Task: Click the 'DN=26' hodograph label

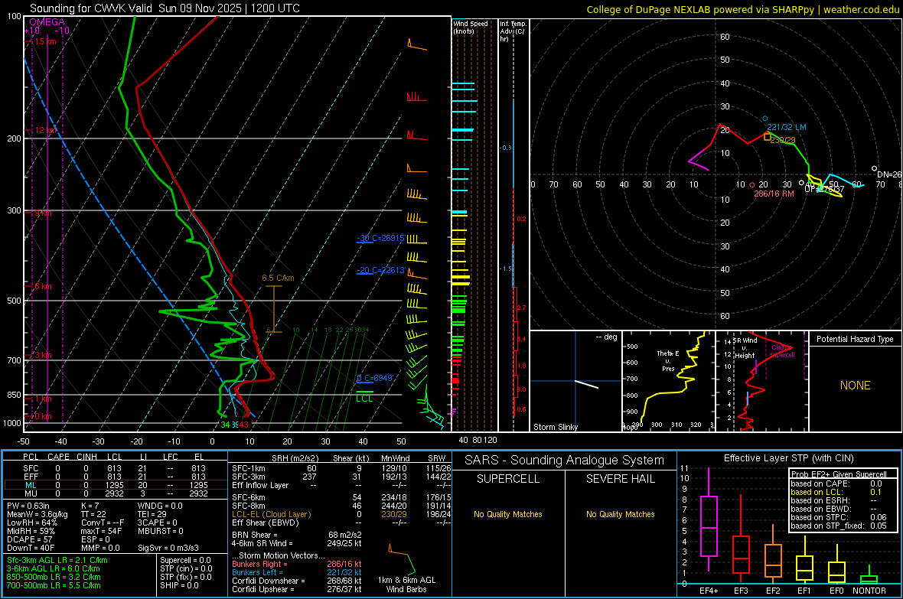Action: tap(889, 174)
